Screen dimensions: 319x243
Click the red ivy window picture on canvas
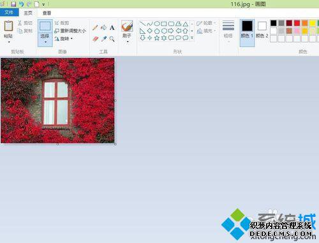click(x=57, y=100)
